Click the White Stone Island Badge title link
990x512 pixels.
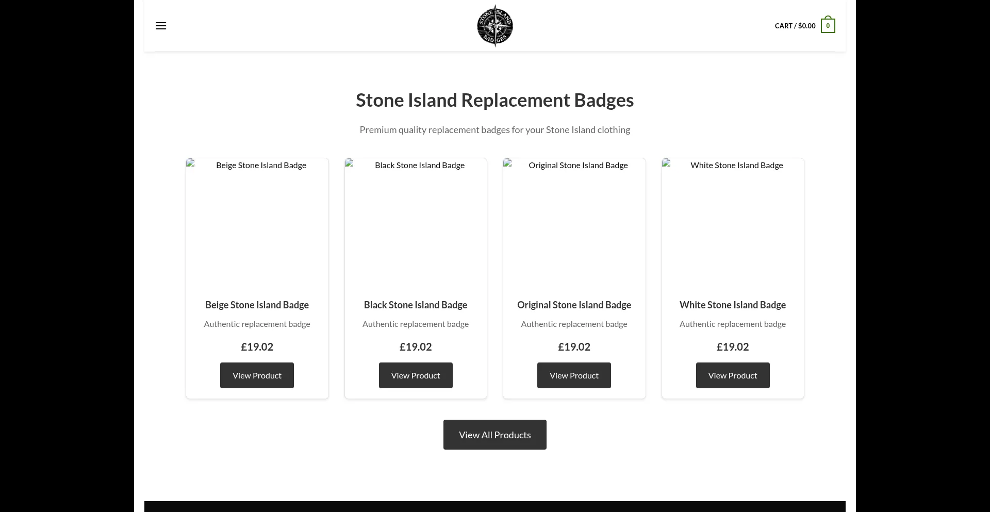(x=732, y=305)
